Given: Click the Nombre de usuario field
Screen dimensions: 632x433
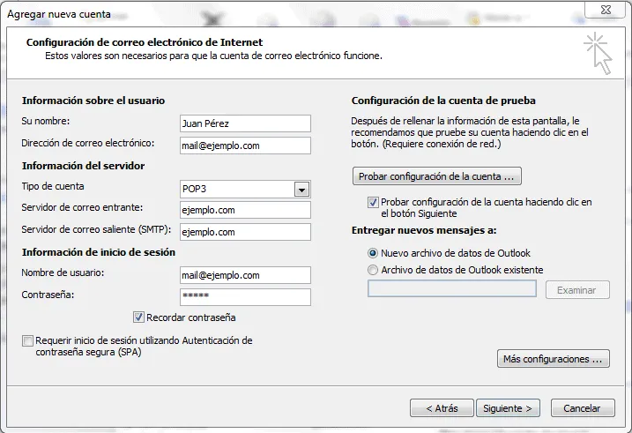Looking at the screenshot, I should [244, 275].
